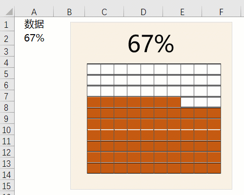Screen dimensions: 244x195
Task: Select column B header
Action: tap(69, 12)
